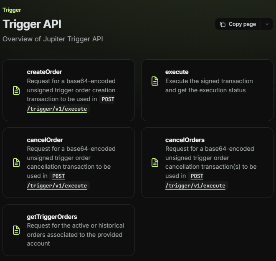Click the getTriggerOrders card document icon
Image resolution: width=276 pixels, height=261 pixels.
point(16,230)
